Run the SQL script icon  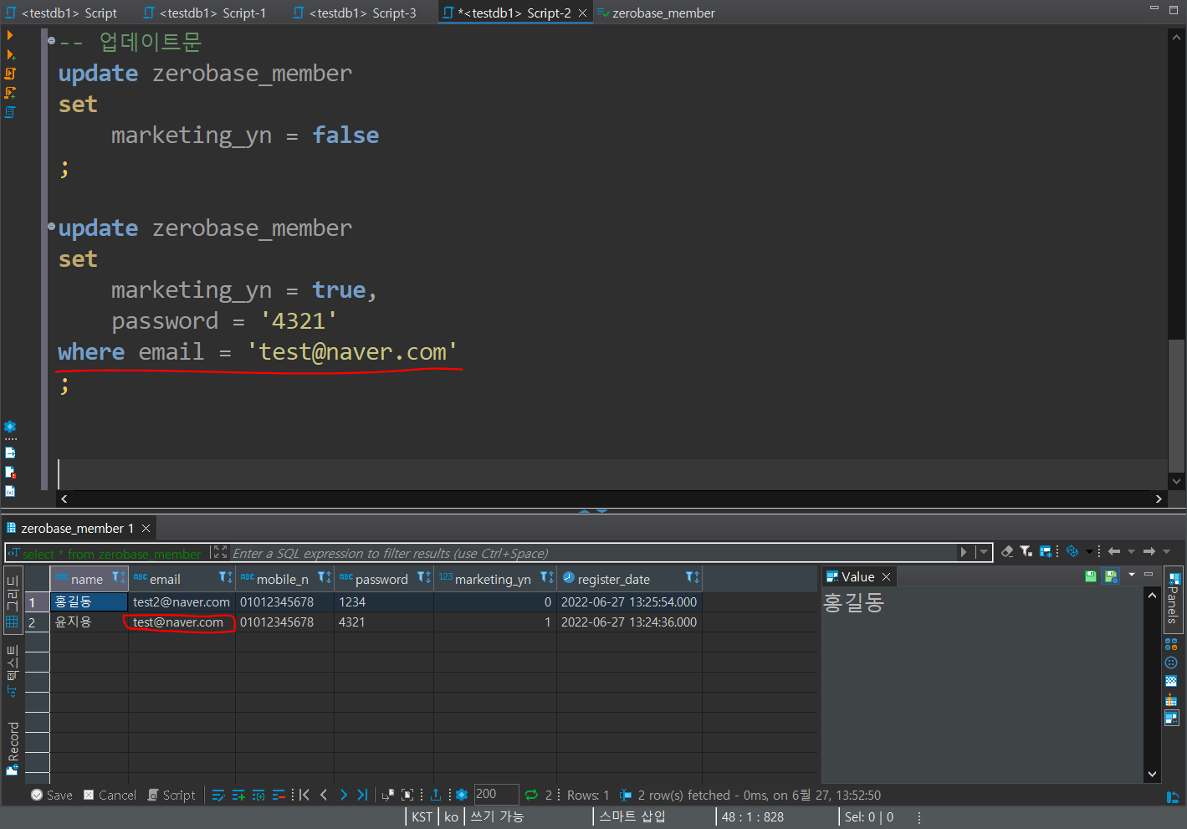click(11, 74)
